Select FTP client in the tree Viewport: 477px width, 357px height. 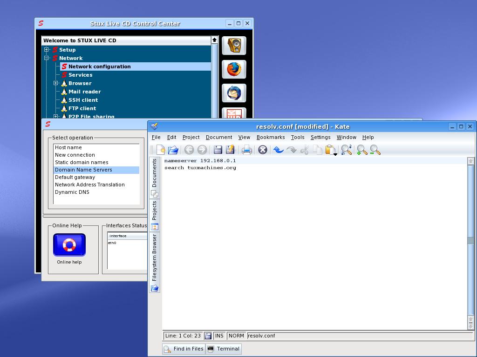(82, 108)
